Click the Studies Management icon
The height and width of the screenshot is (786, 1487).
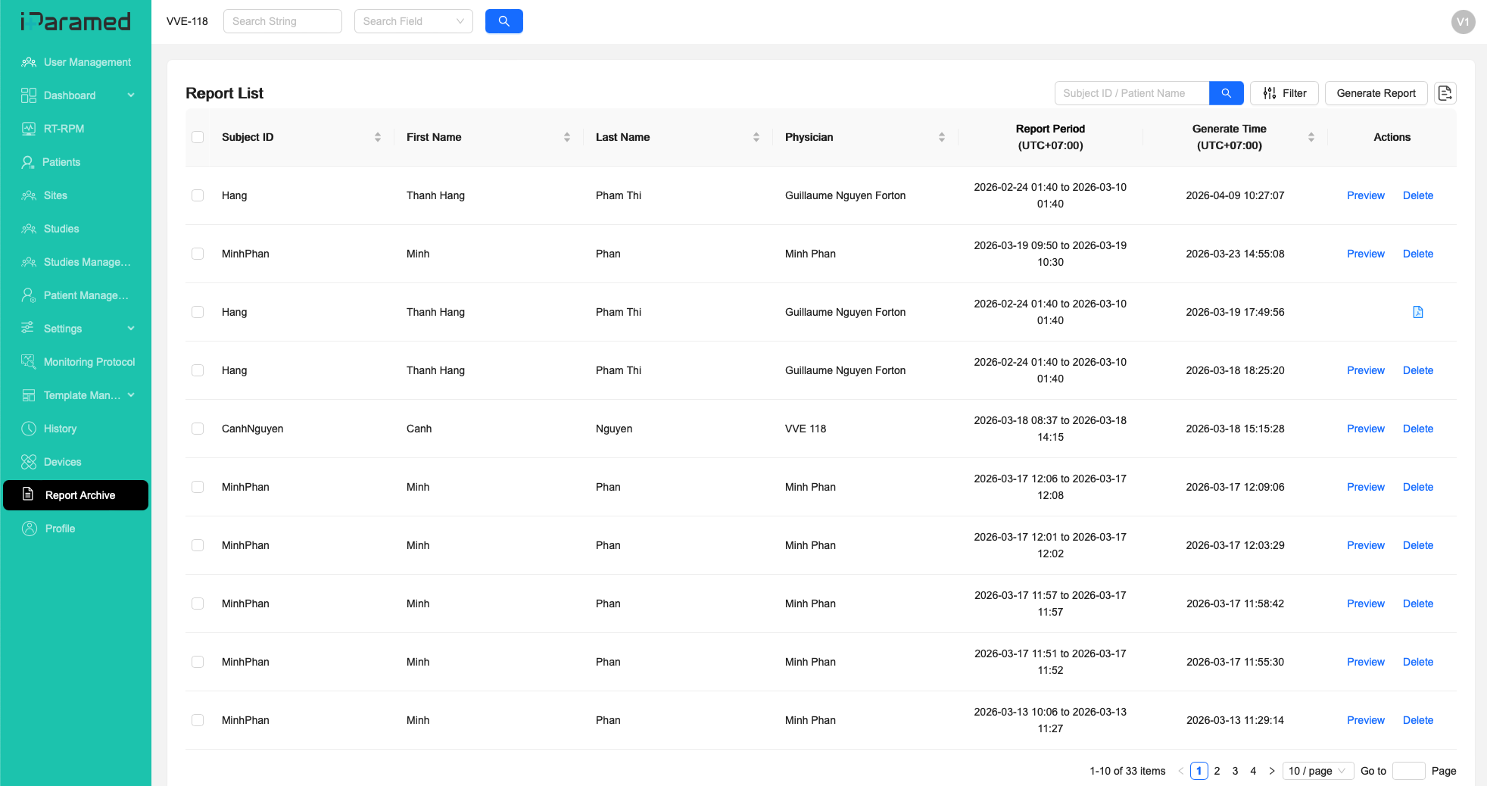click(29, 262)
